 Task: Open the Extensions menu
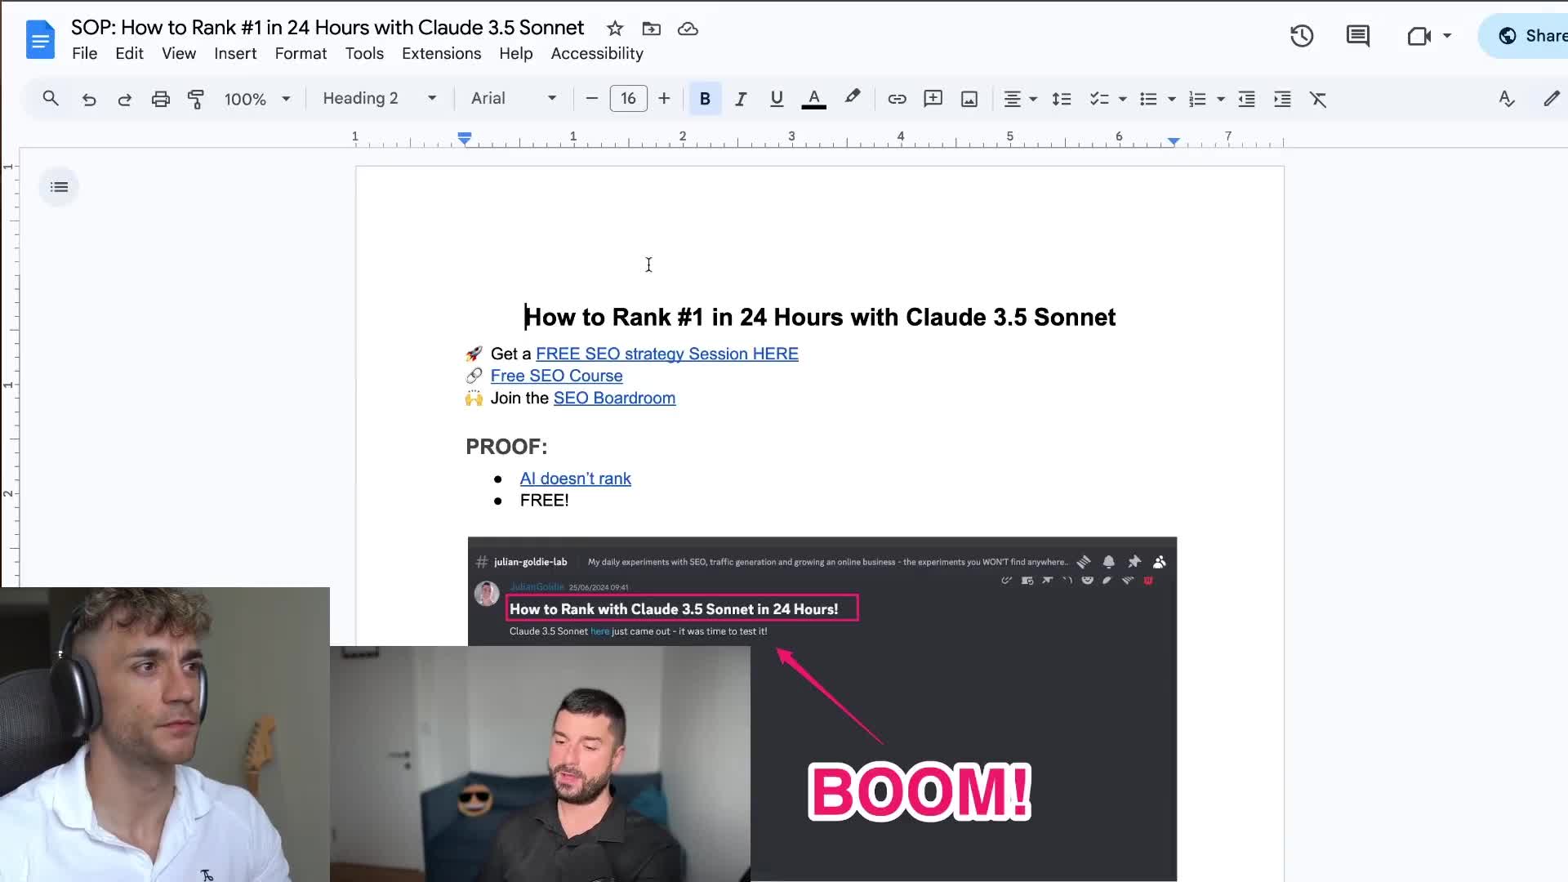click(441, 53)
